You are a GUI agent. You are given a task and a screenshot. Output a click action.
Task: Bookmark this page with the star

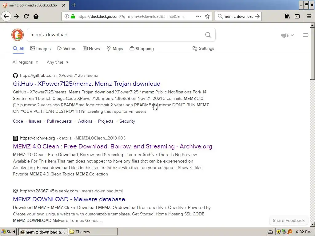[207, 16]
